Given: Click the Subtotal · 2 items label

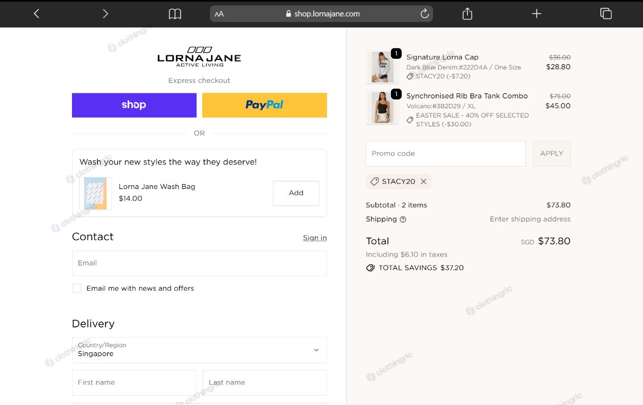Looking at the screenshot, I should [396, 205].
